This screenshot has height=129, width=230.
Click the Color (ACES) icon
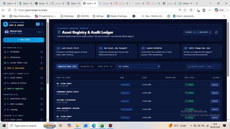5,120
